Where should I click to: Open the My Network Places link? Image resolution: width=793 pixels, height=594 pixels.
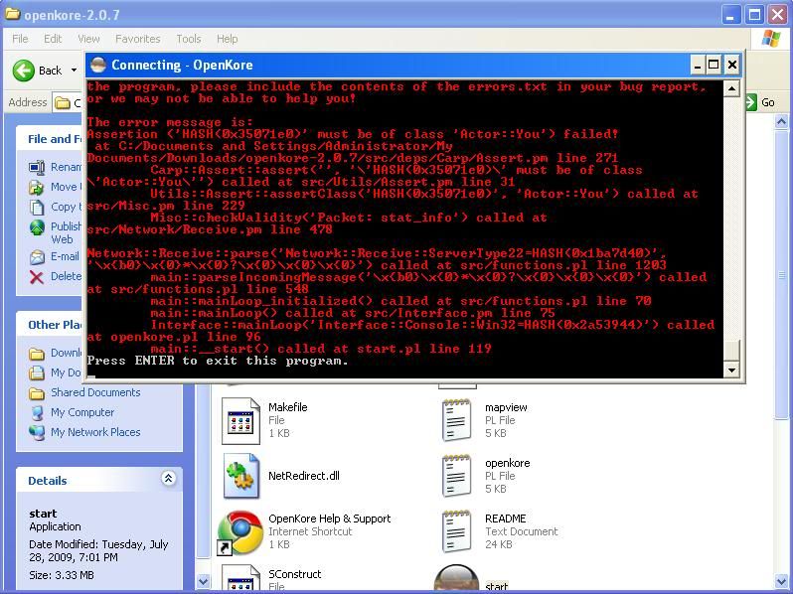[95, 432]
